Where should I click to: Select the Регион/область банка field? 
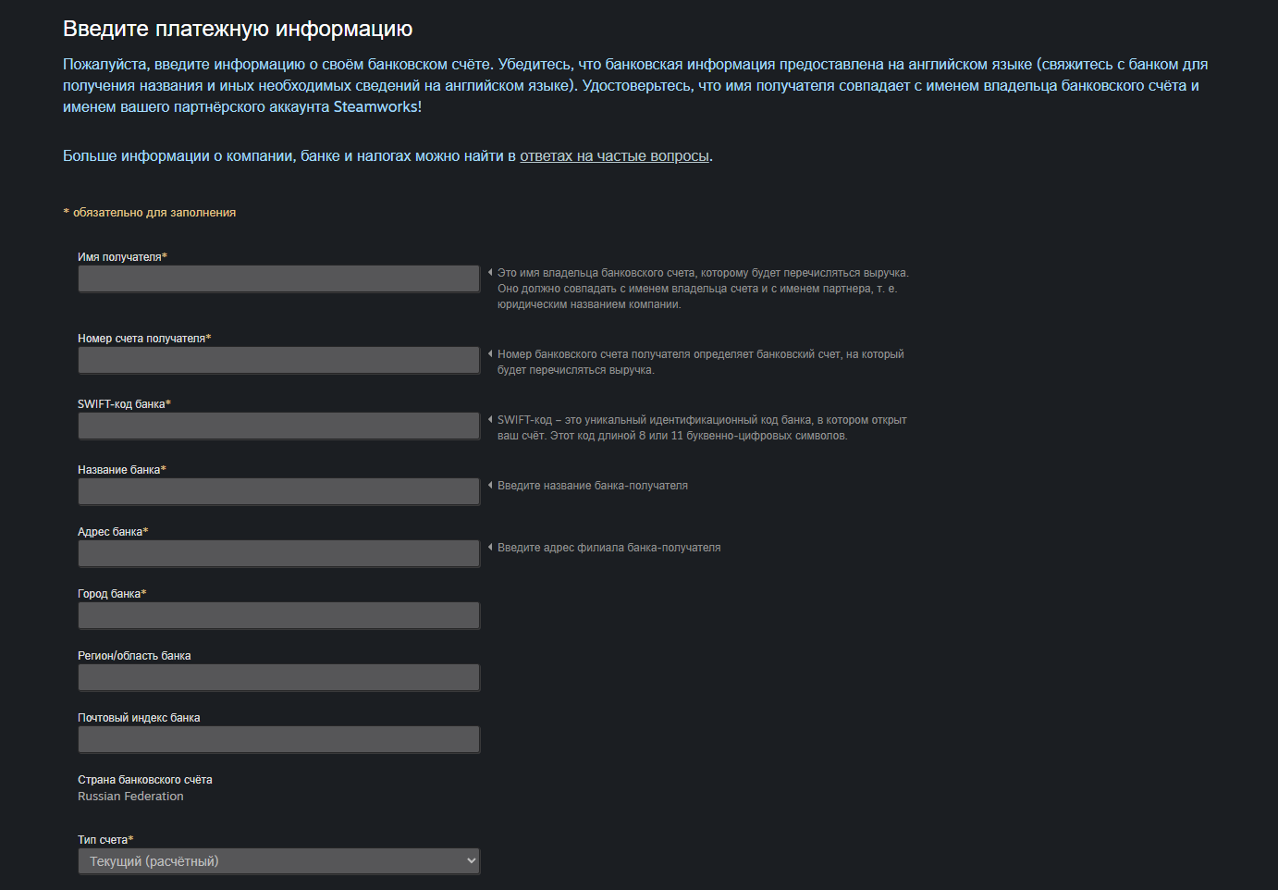[278, 677]
